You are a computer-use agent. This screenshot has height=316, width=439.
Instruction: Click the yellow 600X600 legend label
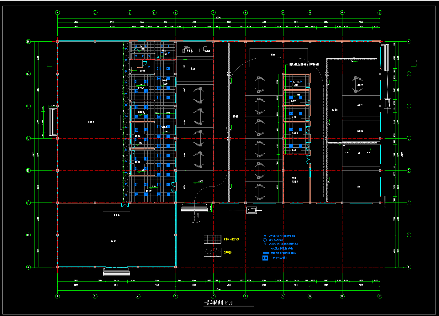(231, 240)
